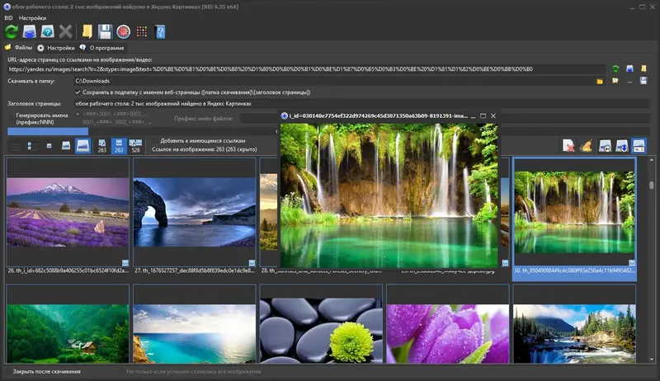Click small green reload icon beside URL field

(x=615, y=68)
